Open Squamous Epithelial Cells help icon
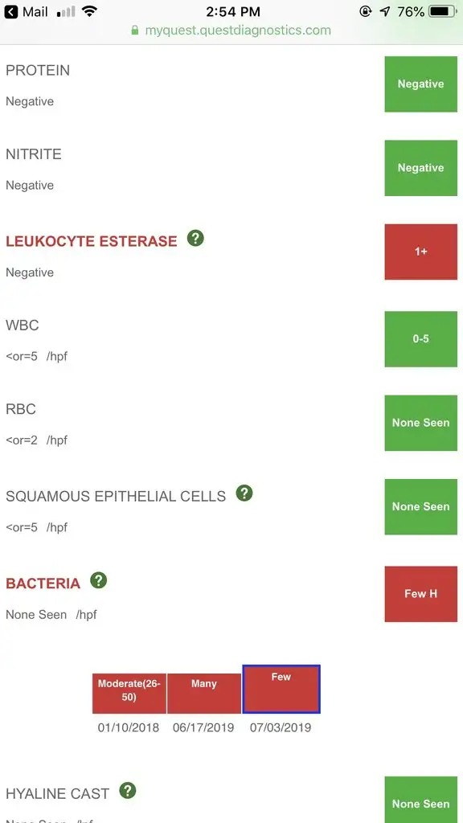 244,493
